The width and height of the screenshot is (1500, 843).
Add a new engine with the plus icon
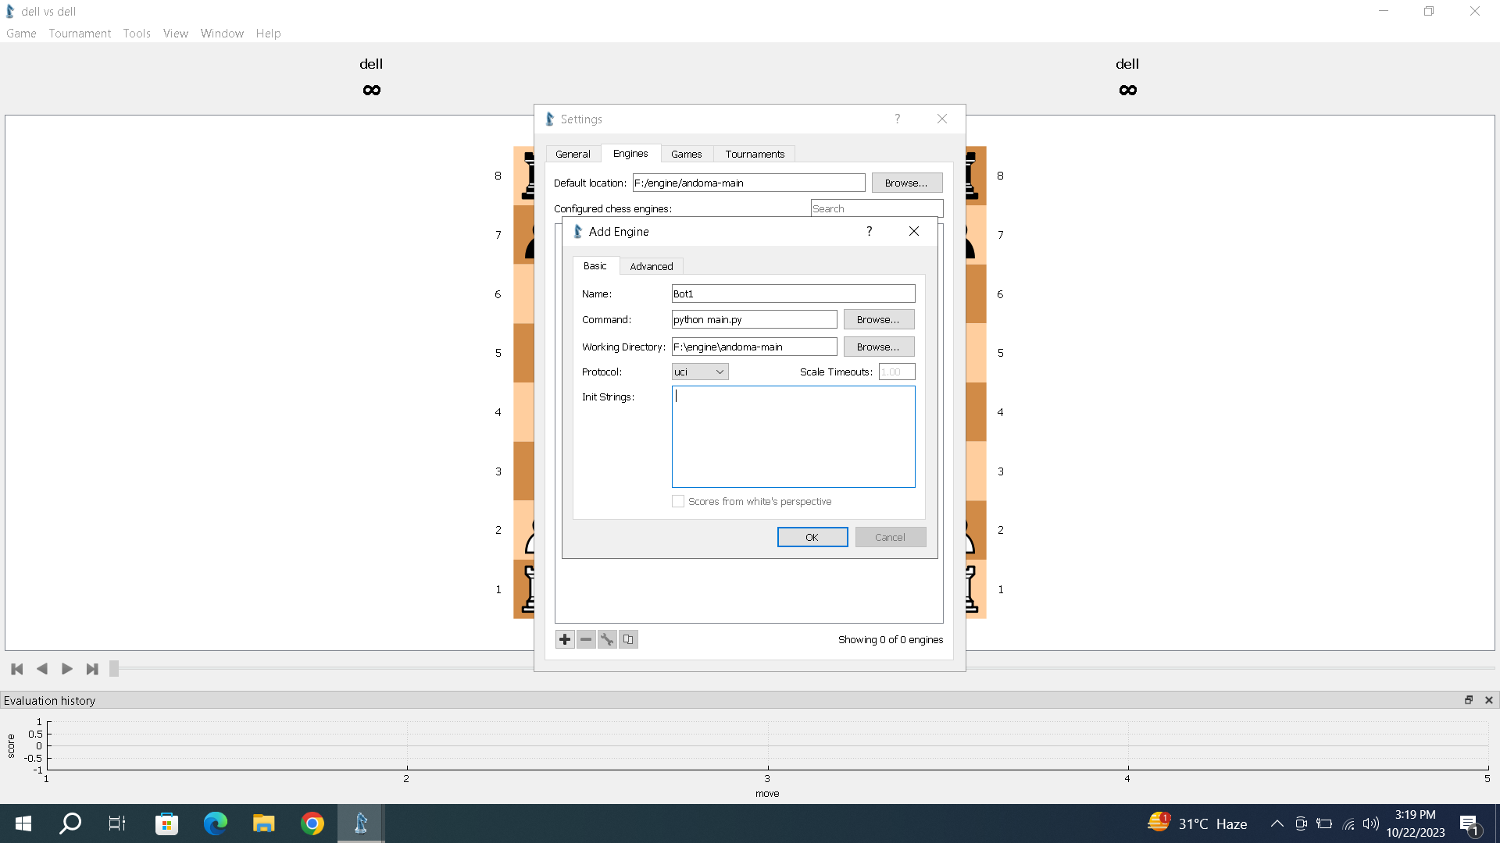[x=564, y=638]
